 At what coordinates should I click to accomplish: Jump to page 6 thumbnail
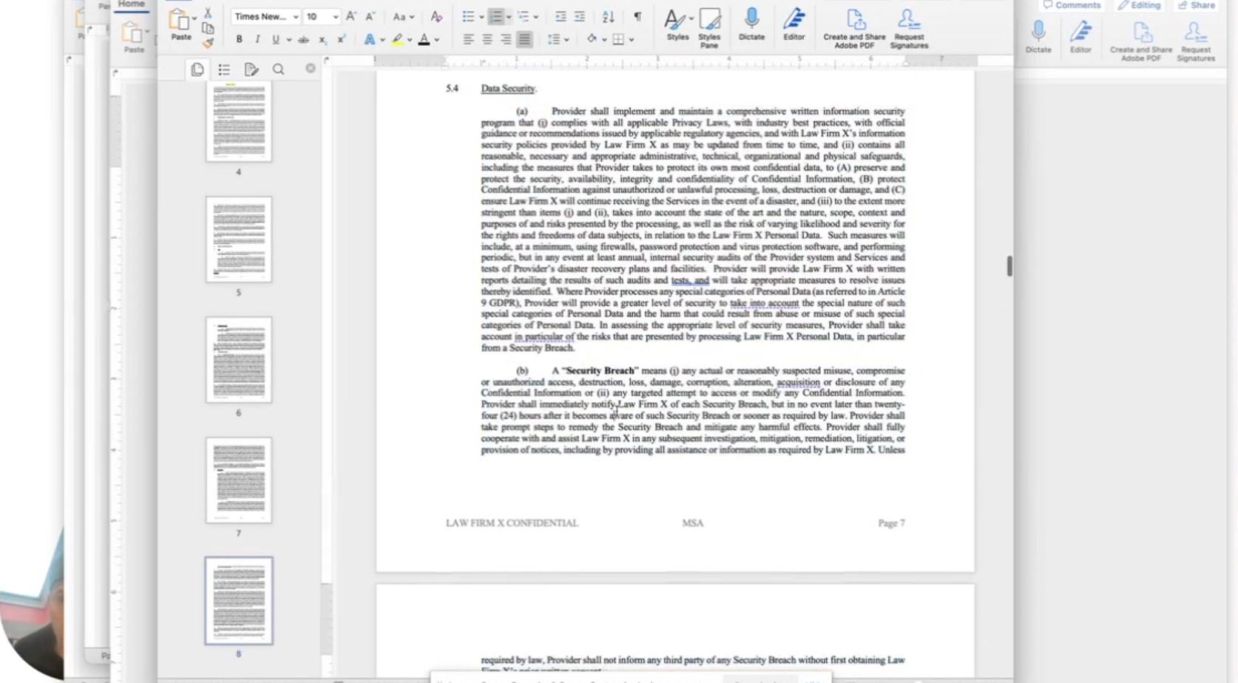[x=238, y=360]
